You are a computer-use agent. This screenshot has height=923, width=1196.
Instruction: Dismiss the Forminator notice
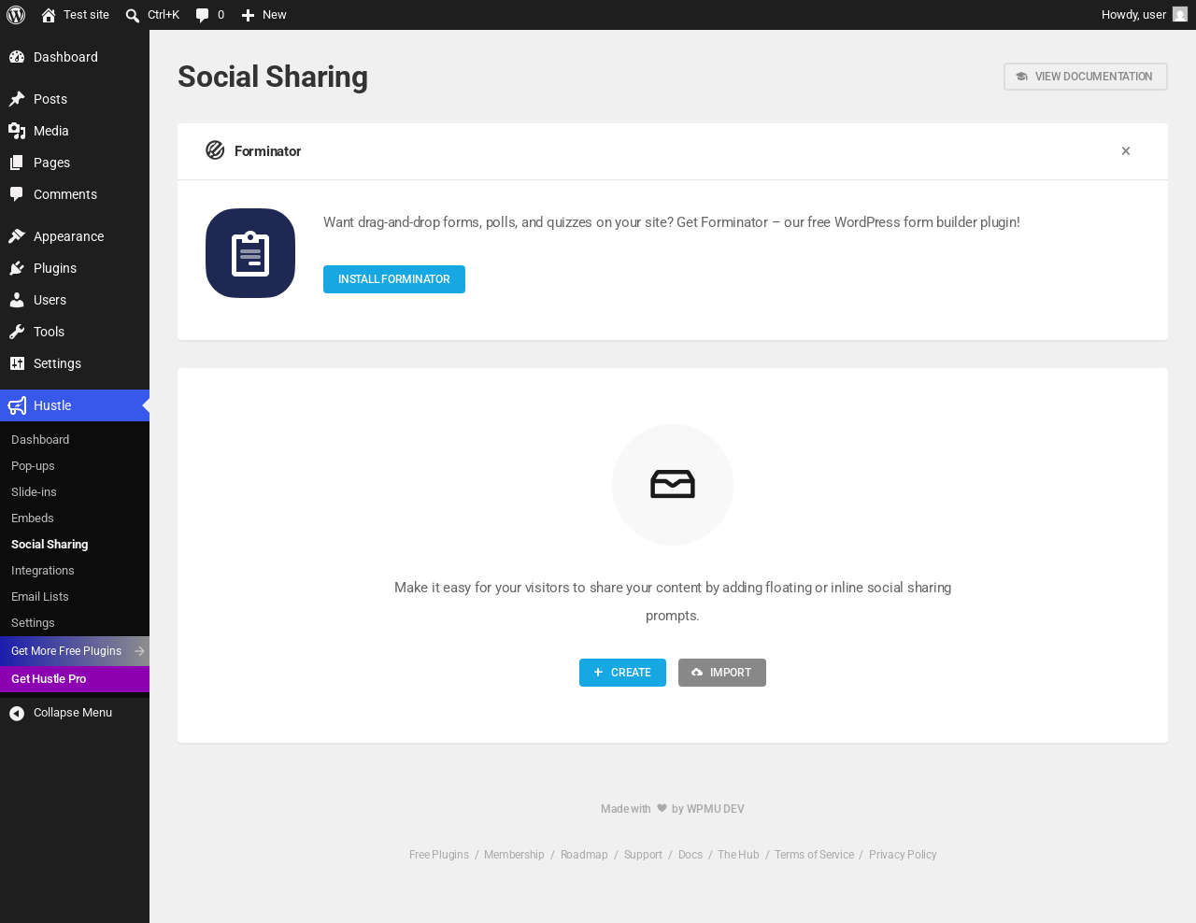(1126, 151)
